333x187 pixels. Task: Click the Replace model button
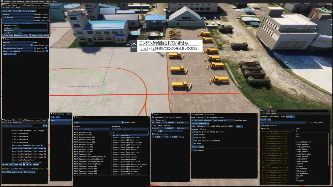tap(198, 147)
